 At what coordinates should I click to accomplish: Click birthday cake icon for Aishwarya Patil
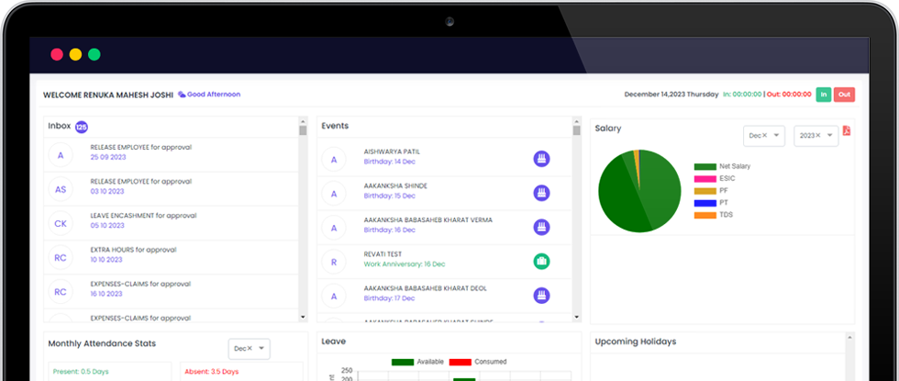(541, 159)
